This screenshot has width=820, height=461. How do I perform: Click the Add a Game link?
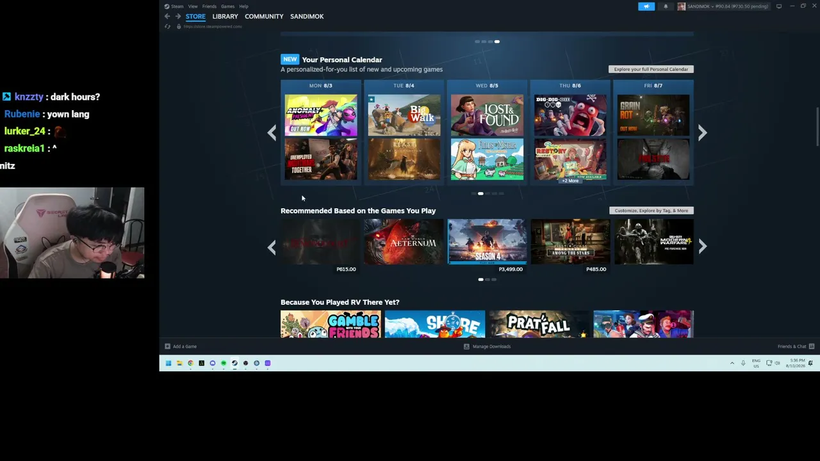coord(184,346)
